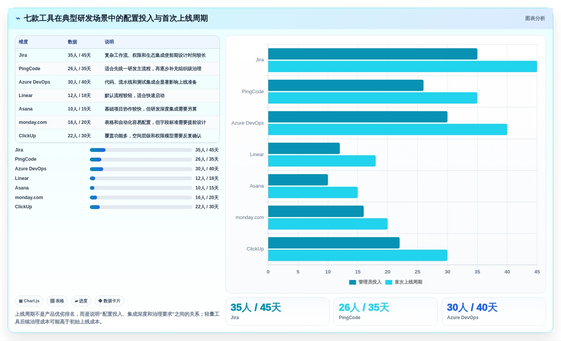Select the ClickUp table row name
The height and width of the screenshot is (341, 561).
[x=27, y=136]
